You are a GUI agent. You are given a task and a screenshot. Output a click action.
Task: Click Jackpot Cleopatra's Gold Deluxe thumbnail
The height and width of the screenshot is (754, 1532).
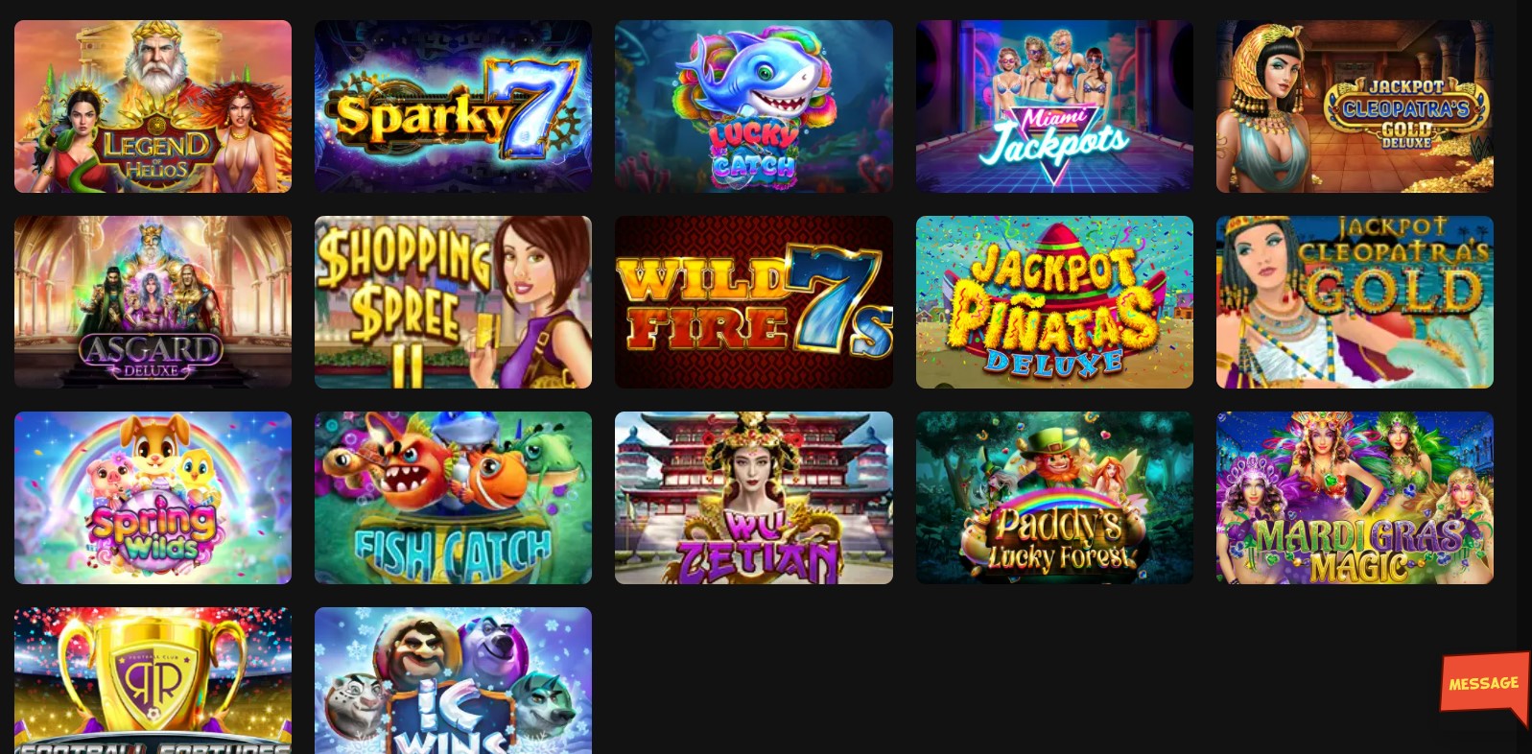click(1355, 106)
